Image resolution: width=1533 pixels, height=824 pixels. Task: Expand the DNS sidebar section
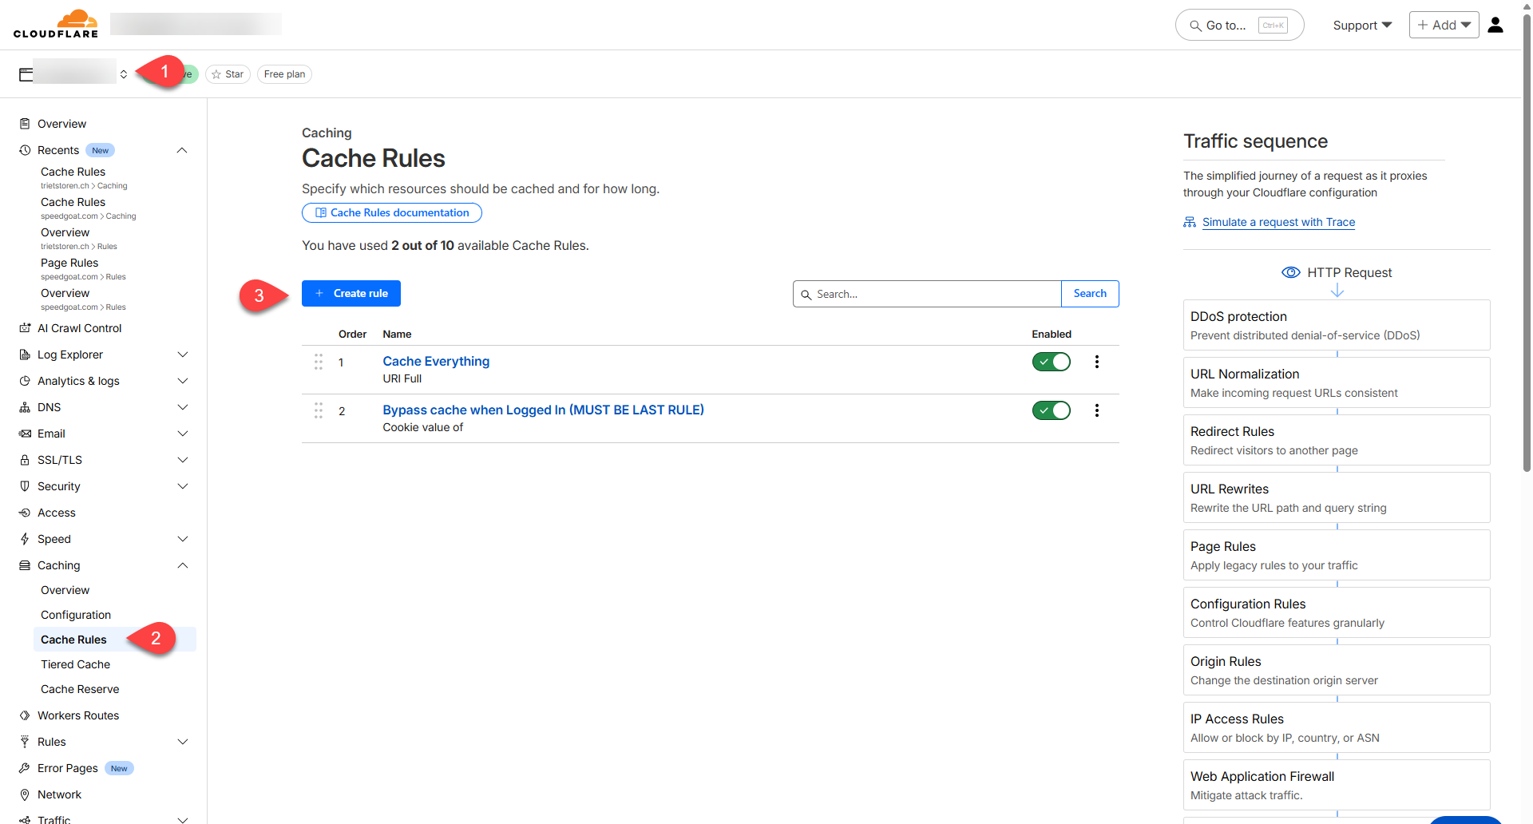click(182, 407)
